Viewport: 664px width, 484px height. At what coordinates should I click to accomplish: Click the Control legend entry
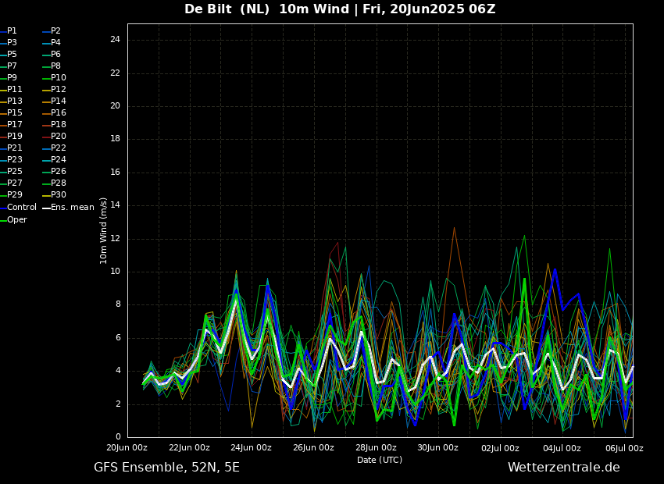21,208
